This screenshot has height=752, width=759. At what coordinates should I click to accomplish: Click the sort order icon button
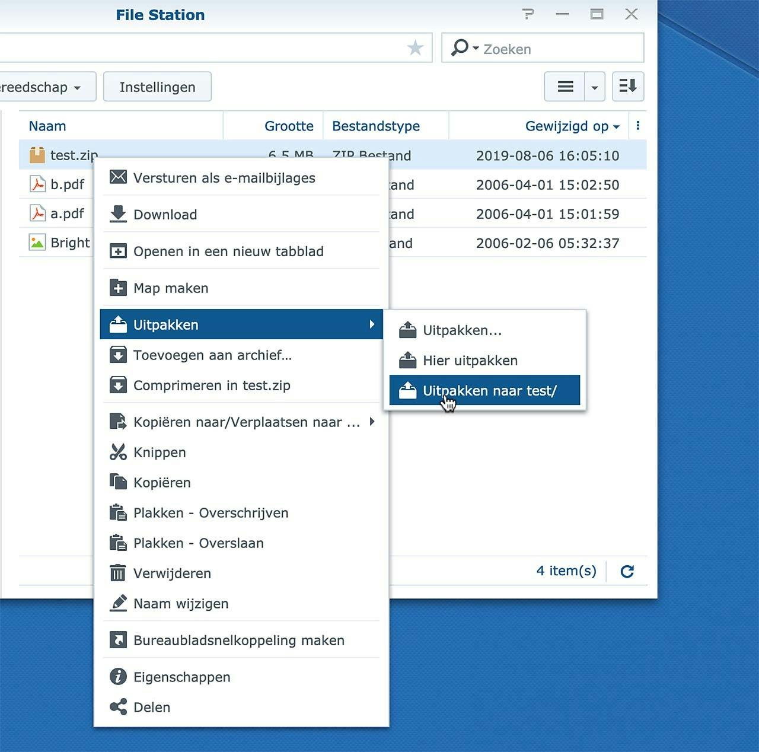tap(628, 87)
